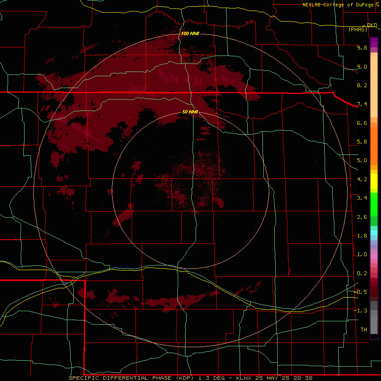Click the 9.8 value on the color scale
The image size is (381, 381).
[362, 47]
